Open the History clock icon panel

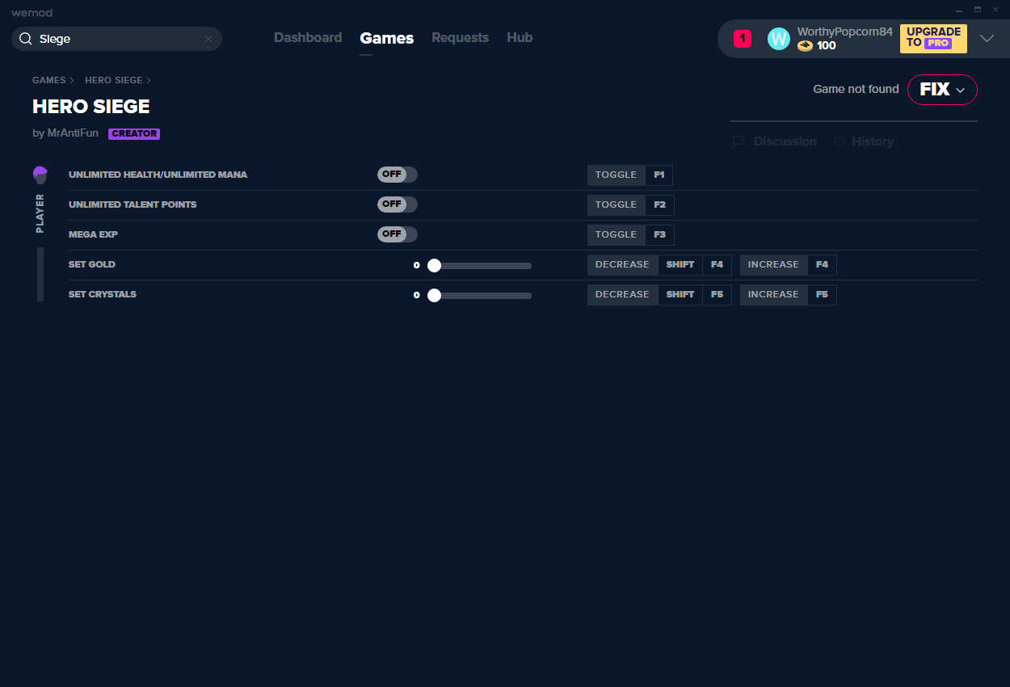839,141
